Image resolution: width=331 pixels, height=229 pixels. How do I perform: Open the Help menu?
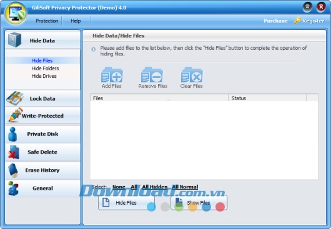click(76, 21)
